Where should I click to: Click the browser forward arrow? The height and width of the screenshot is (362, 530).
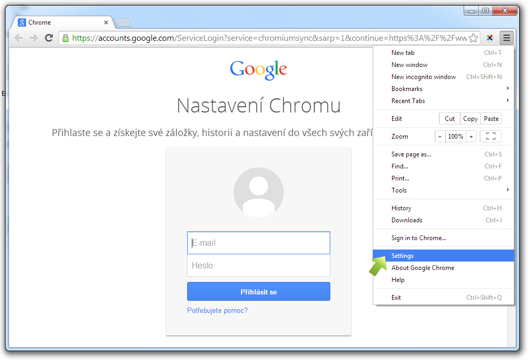[x=33, y=38]
